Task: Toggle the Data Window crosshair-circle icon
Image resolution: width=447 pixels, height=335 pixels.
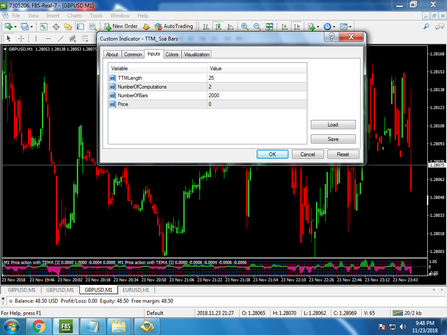Action: pos(56,27)
